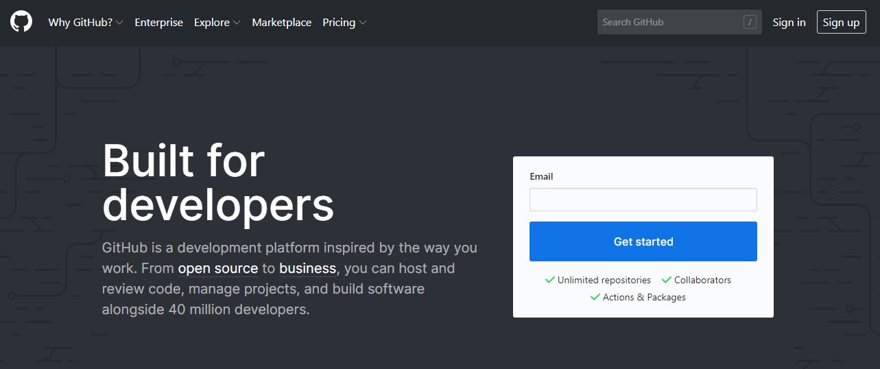Expand the Explore dropdown menu
Image resolution: width=880 pixels, height=369 pixels.
pos(217,23)
